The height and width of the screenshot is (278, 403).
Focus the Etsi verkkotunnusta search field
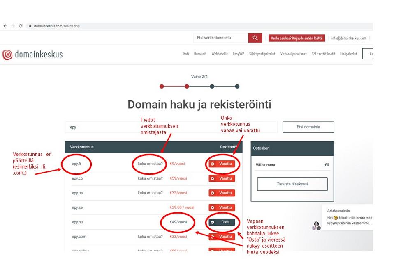click(221, 38)
